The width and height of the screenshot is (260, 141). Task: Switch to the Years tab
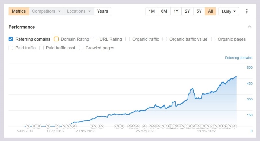click(103, 11)
